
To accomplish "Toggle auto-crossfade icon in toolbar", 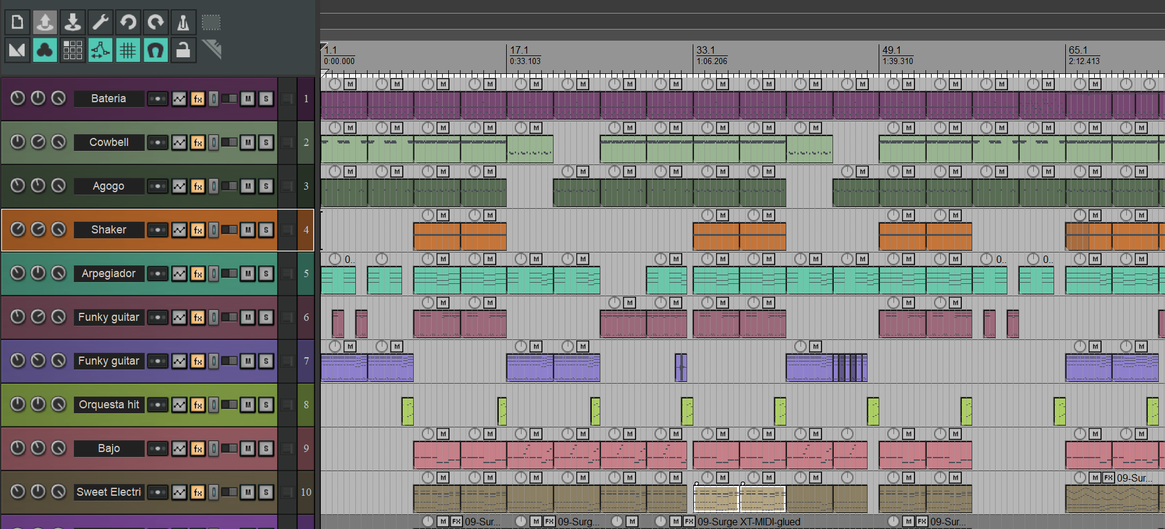I will [17, 50].
